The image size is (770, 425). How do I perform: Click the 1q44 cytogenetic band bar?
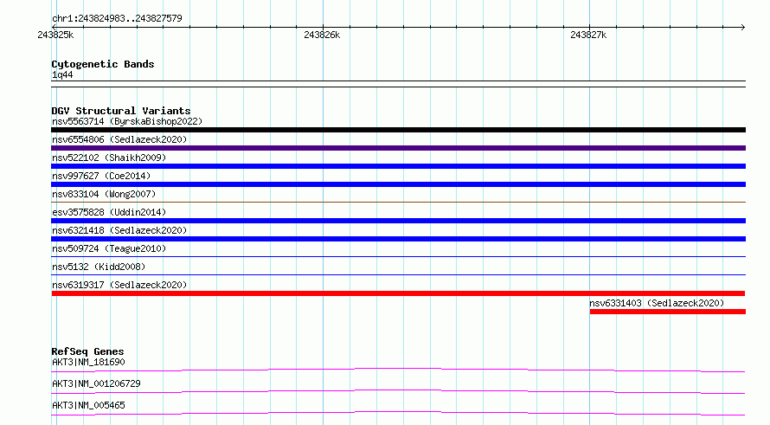point(398,84)
